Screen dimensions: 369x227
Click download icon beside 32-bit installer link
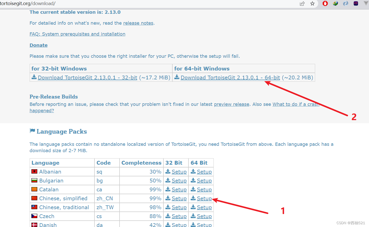[x=34, y=77]
